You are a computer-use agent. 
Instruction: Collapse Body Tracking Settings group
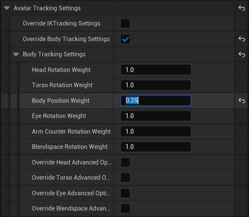click(x=16, y=54)
